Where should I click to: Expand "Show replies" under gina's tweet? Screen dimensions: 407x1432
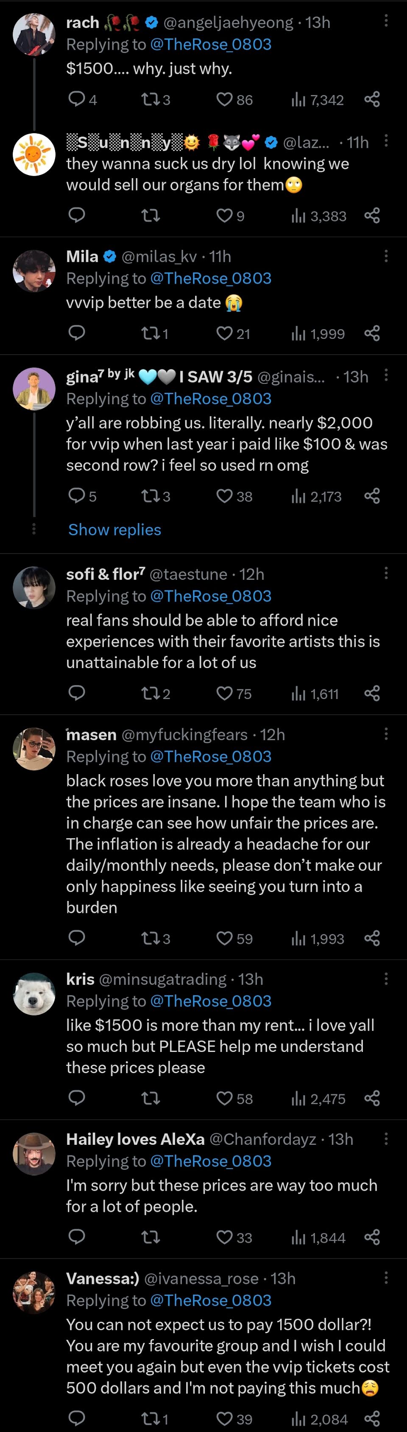click(114, 530)
